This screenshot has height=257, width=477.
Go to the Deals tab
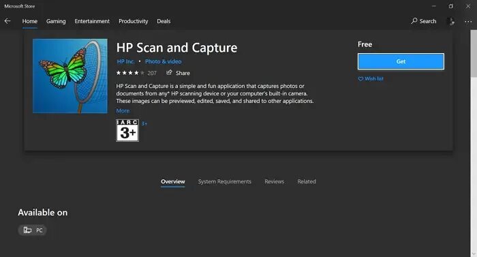tap(164, 21)
